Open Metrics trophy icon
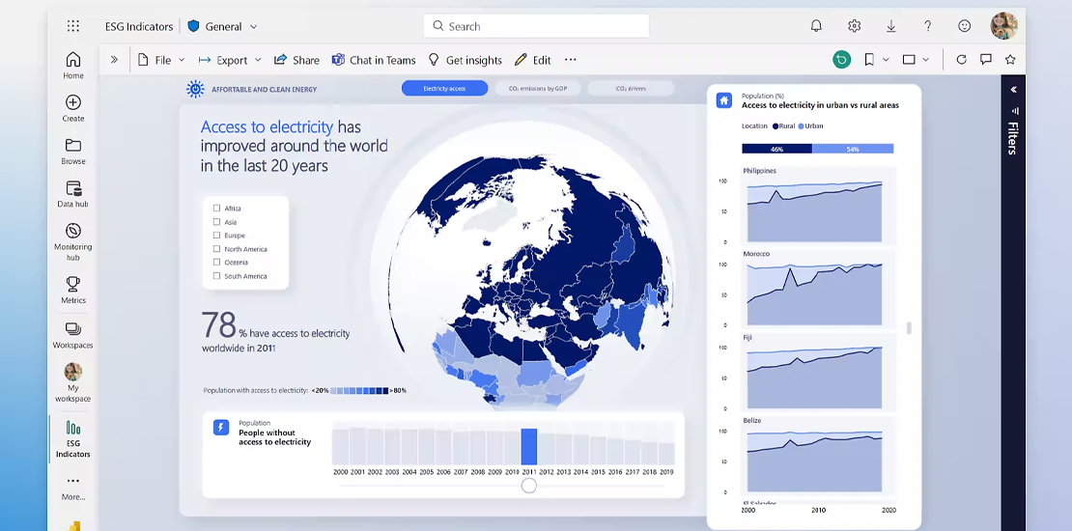Image resolution: width=1072 pixels, height=531 pixels. click(x=73, y=290)
